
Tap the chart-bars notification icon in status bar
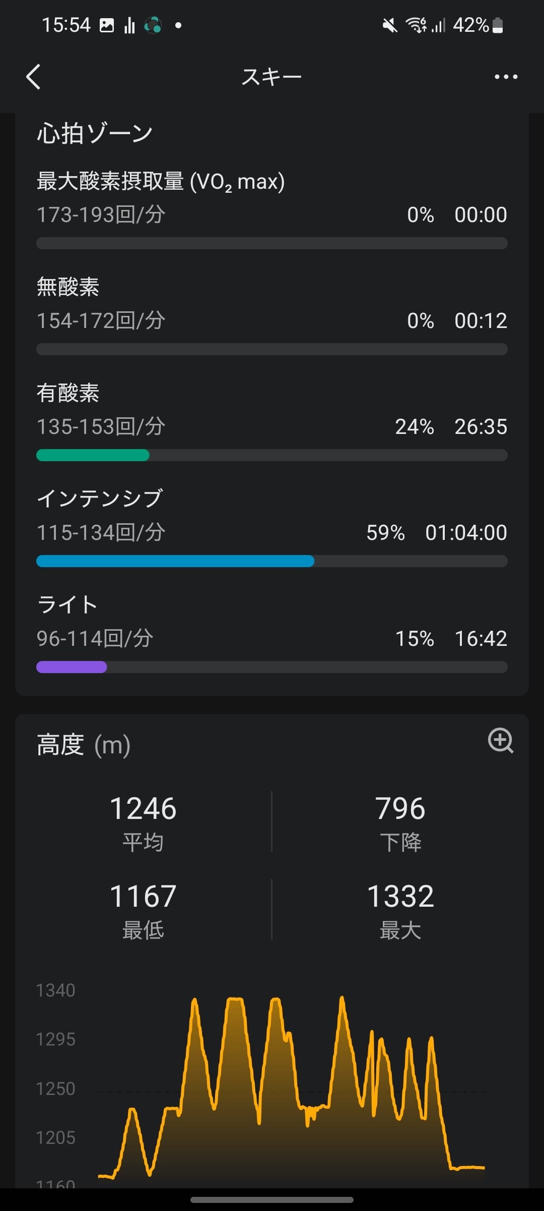coord(129,25)
